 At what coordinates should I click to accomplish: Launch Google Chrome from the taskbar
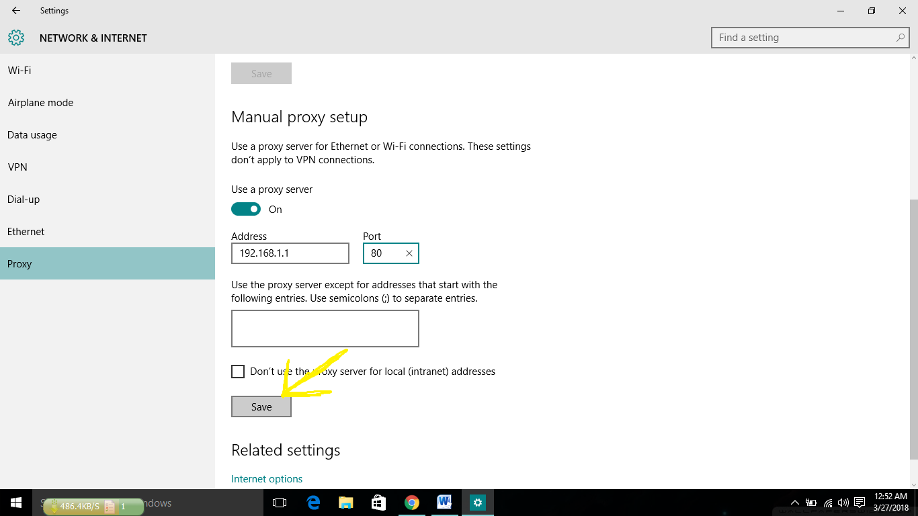(412, 503)
